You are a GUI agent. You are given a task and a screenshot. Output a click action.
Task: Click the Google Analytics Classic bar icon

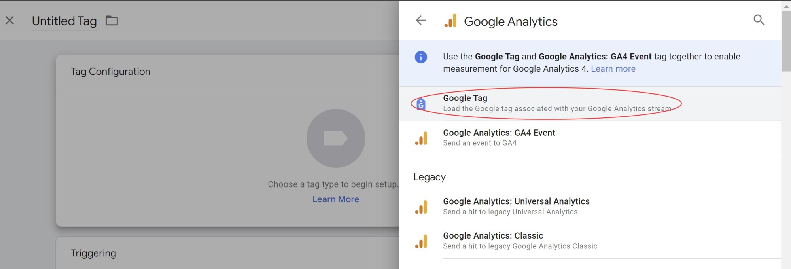point(421,241)
